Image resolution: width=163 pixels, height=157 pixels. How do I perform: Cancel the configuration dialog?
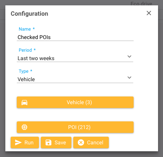[x=91, y=142]
